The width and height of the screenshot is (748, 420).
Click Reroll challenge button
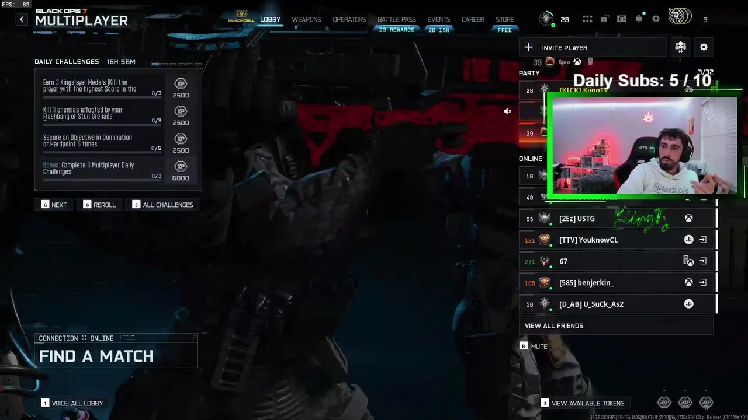click(x=99, y=205)
